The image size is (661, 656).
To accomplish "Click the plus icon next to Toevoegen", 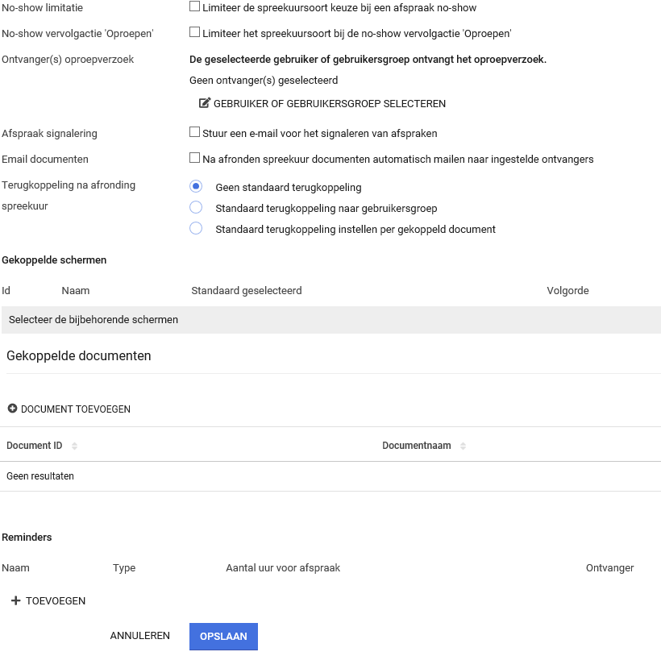I will pyautogui.click(x=15, y=600).
